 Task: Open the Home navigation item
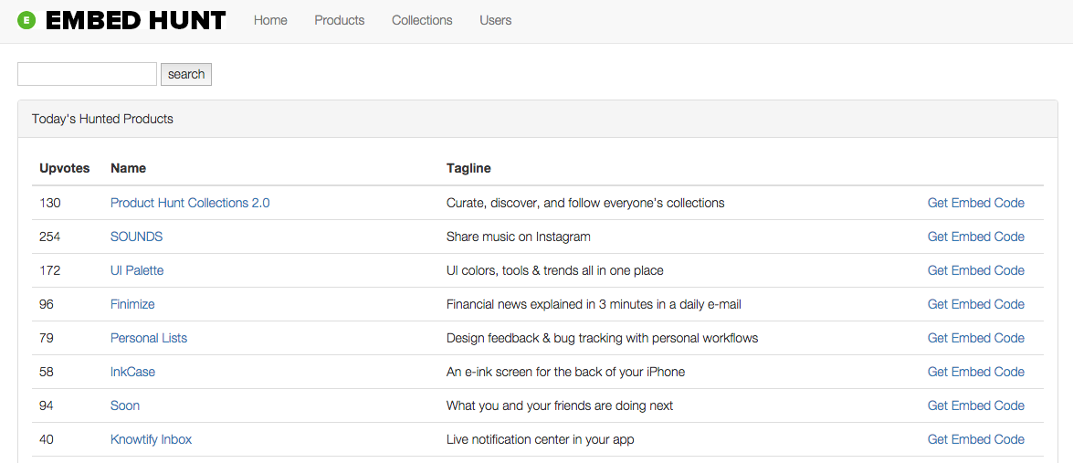point(270,20)
